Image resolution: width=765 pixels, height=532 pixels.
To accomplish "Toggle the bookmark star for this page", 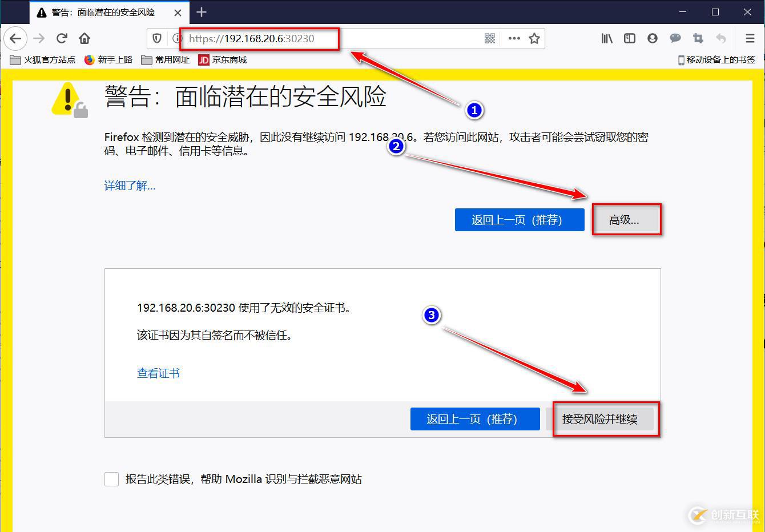I will pos(534,38).
